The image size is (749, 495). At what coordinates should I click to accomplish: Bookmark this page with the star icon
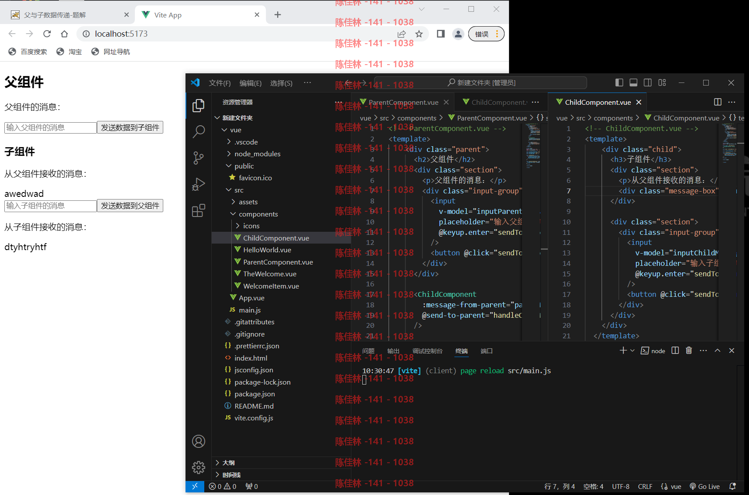pyautogui.click(x=419, y=34)
